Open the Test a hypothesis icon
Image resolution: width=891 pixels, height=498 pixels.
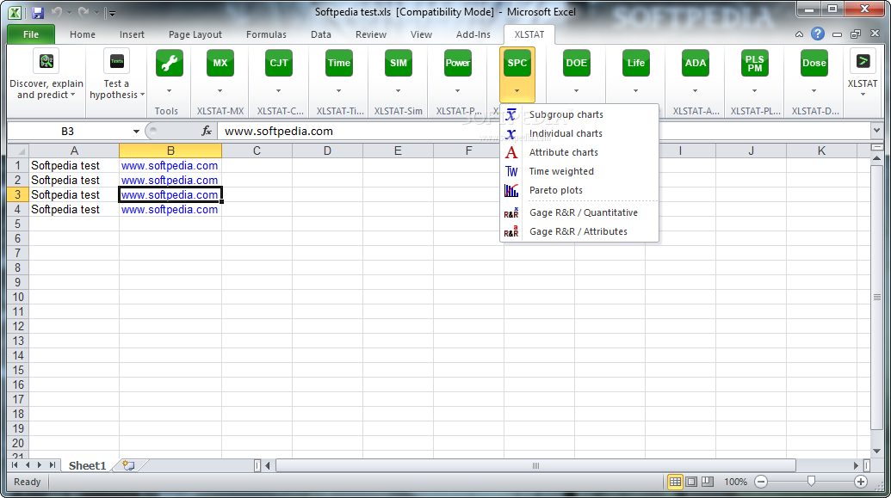116,61
